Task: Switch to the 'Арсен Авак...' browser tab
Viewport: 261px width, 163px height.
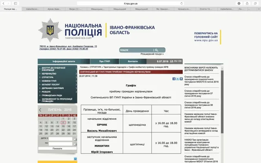Action: point(54,9)
